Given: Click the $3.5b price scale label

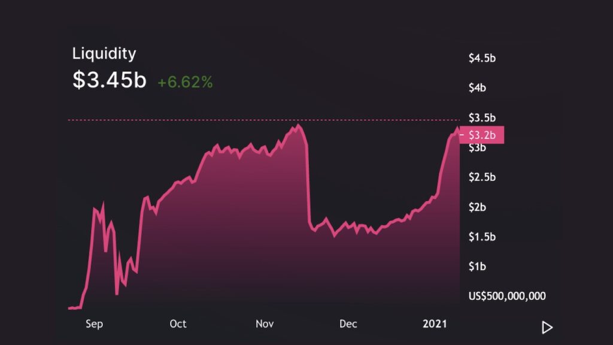Looking at the screenshot, I should click(482, 118).
